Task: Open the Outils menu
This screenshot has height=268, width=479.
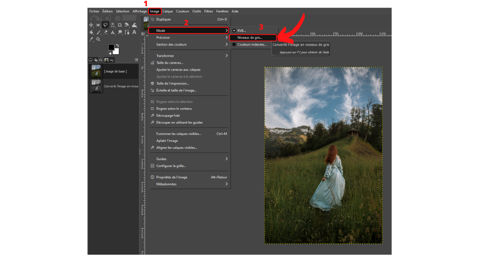Action: [196, 11]
